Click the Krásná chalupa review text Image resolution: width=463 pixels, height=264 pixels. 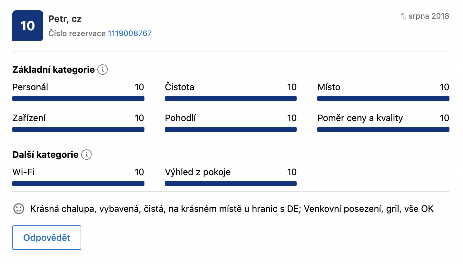(x=232, y=209)
